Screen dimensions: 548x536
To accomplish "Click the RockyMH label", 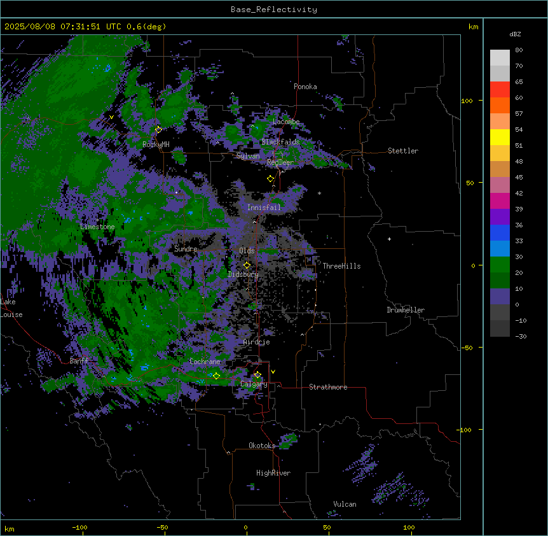I will [156, 145].
